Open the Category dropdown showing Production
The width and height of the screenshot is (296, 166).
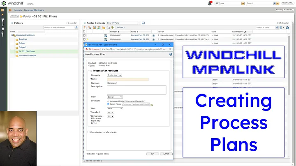[x=114, y=75]
